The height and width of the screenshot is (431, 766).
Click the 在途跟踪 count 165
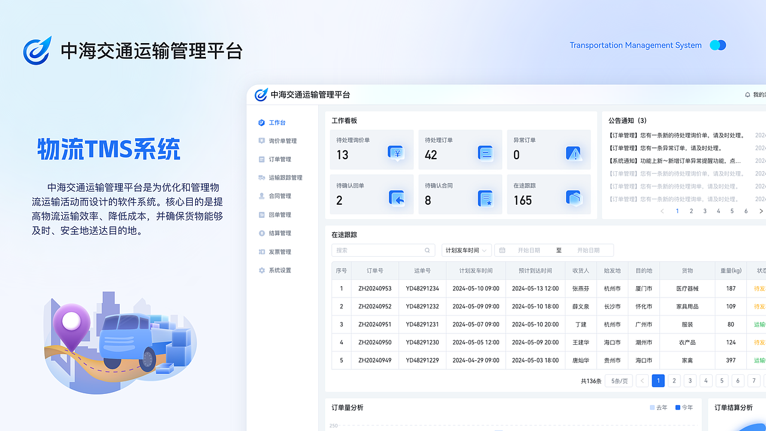[522, 201]
